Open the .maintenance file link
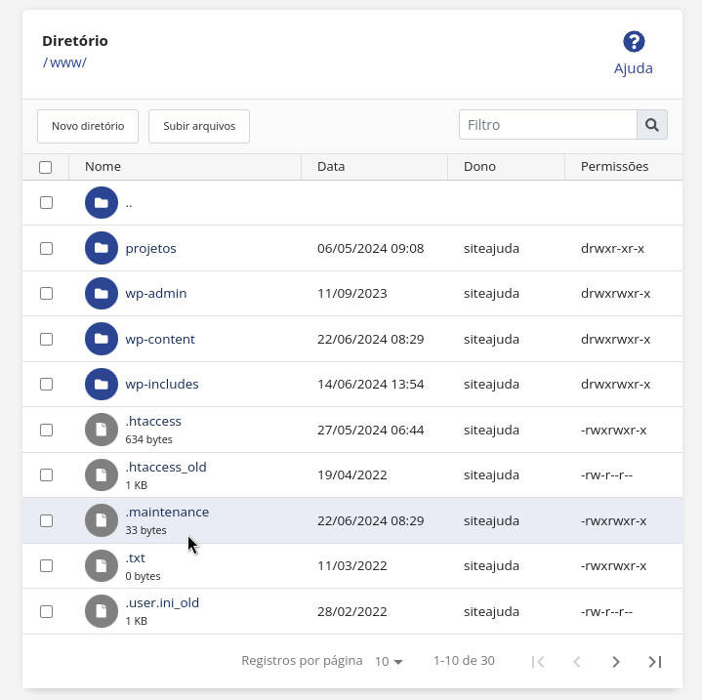702x700 pixels. point(167,512)
